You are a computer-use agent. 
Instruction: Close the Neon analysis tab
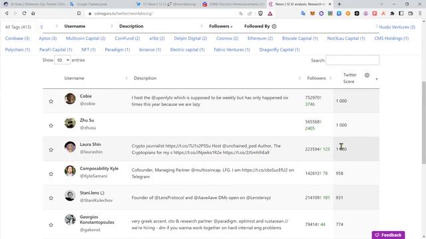330,4
